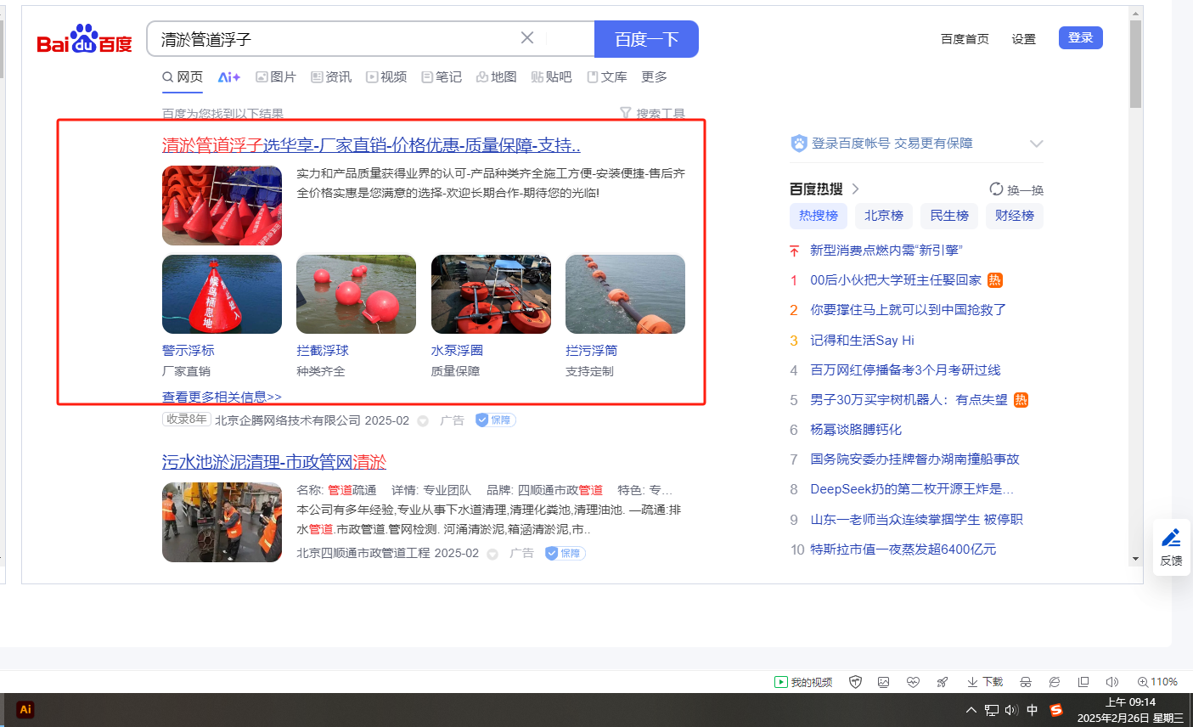The height and width of the screenshot is (727, 1193).
Task: Show hidden system tray icons
Action: (x=971, y=710)
